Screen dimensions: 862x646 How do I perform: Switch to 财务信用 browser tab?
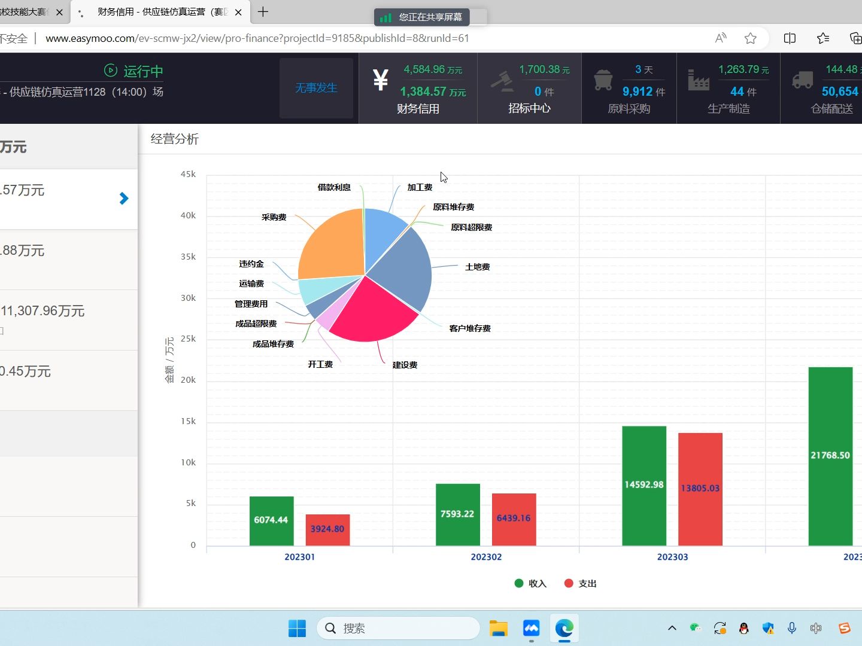pyautogui.click(x=159, y=12)
